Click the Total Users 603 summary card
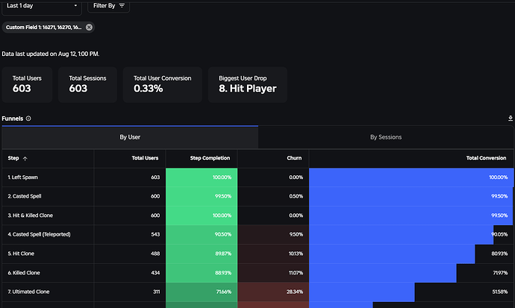The width and height of the screenshot is (515, 308). 27,85
